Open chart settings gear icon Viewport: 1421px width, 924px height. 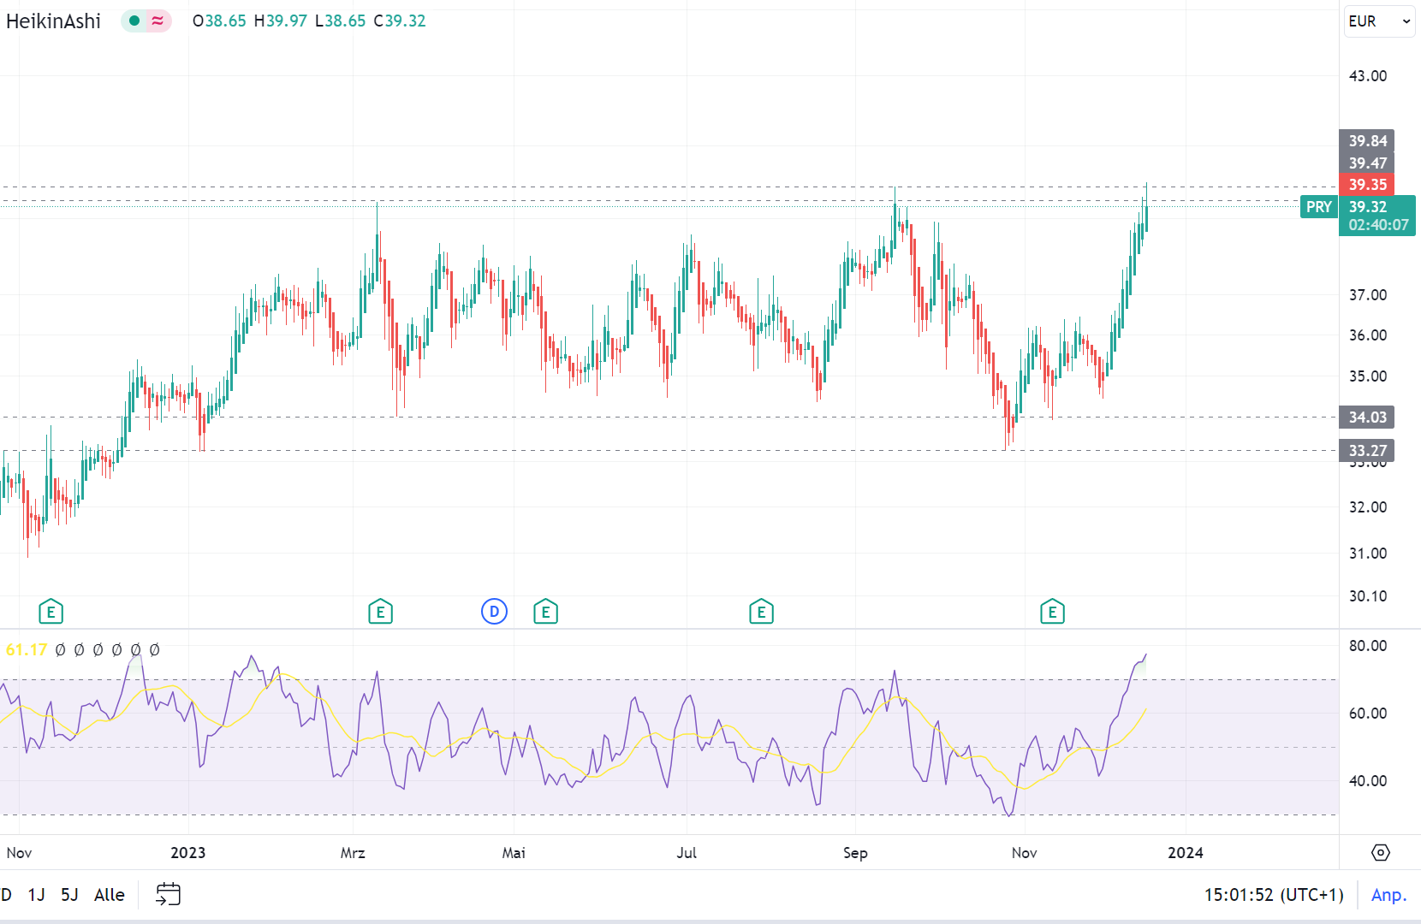point(1380,852)
